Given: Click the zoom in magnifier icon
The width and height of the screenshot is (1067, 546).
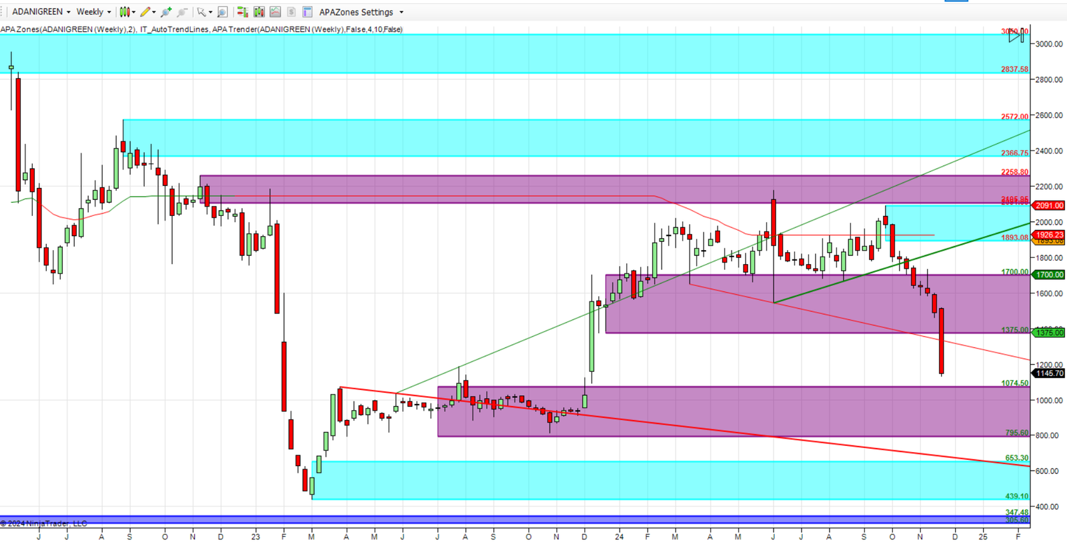Looking at the screenshot, I should point(166,12).
